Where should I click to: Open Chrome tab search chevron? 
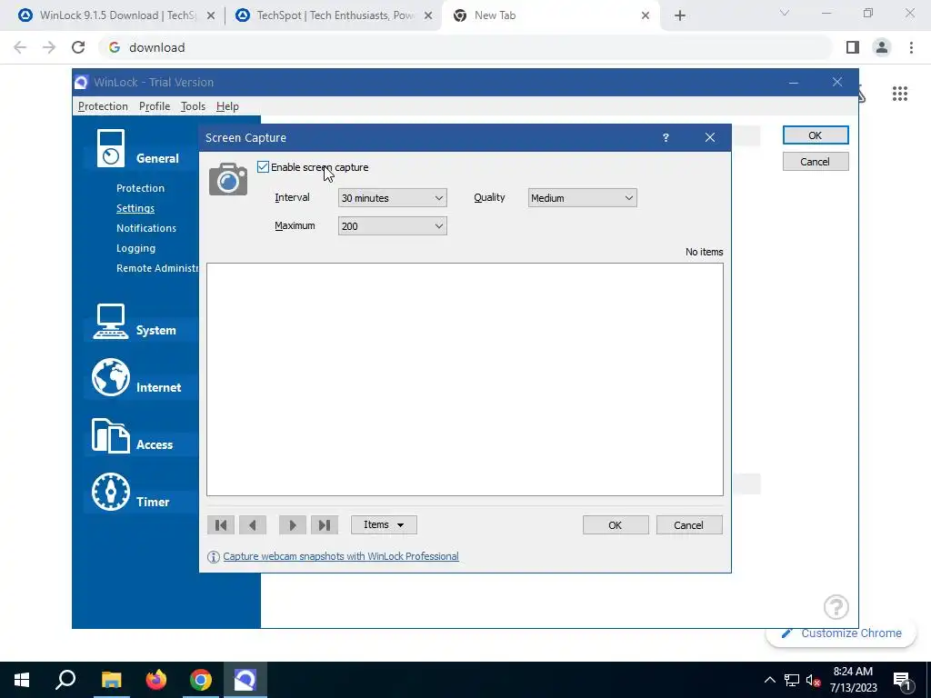pos(785,13)
